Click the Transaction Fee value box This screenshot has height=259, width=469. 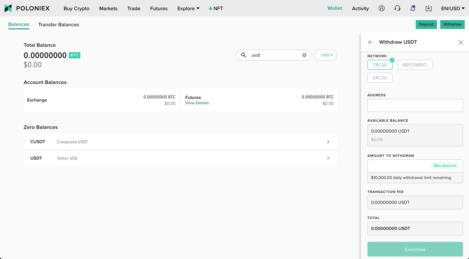(415, 202)
